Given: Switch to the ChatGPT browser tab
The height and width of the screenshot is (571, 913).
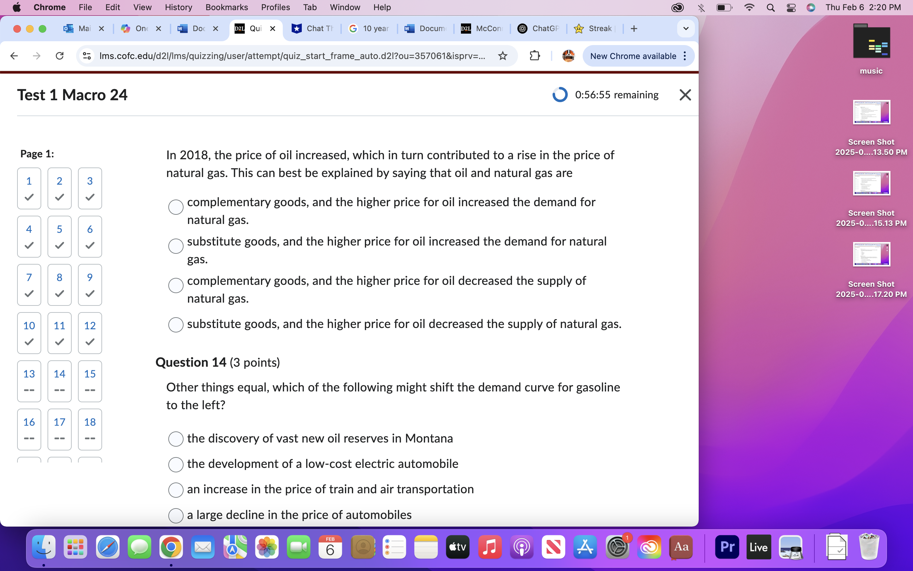Looking at the screenshot, I should (538, 28).
